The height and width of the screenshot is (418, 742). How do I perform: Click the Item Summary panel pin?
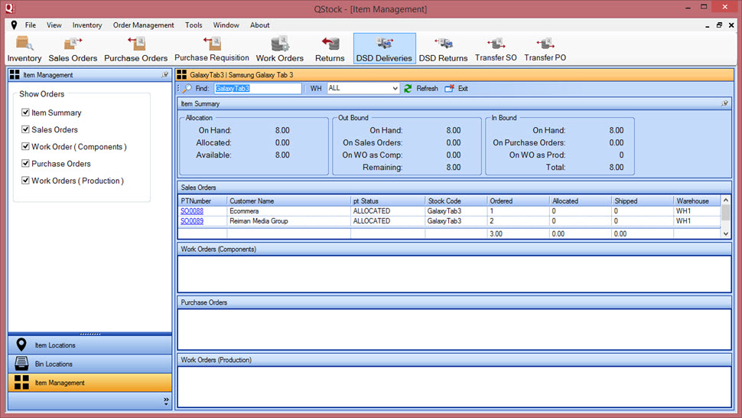tap(725, 103)
